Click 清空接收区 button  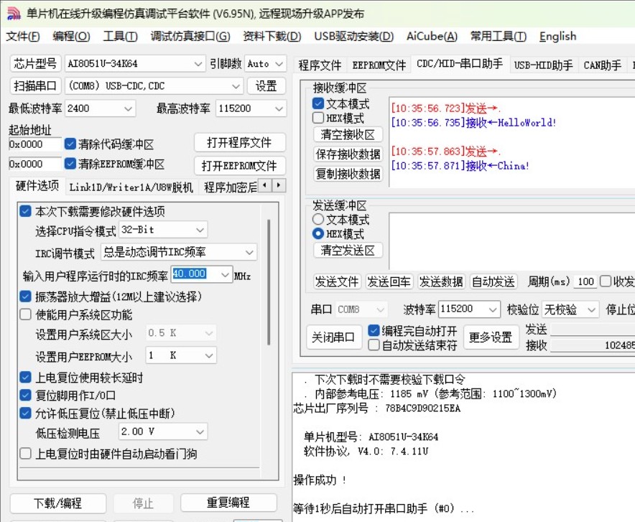click(x=348, y=135)
